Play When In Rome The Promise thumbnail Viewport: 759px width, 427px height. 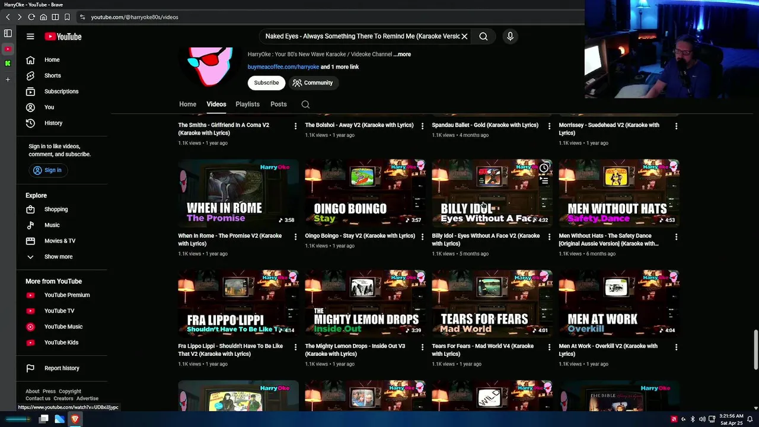tap(238, 193)
